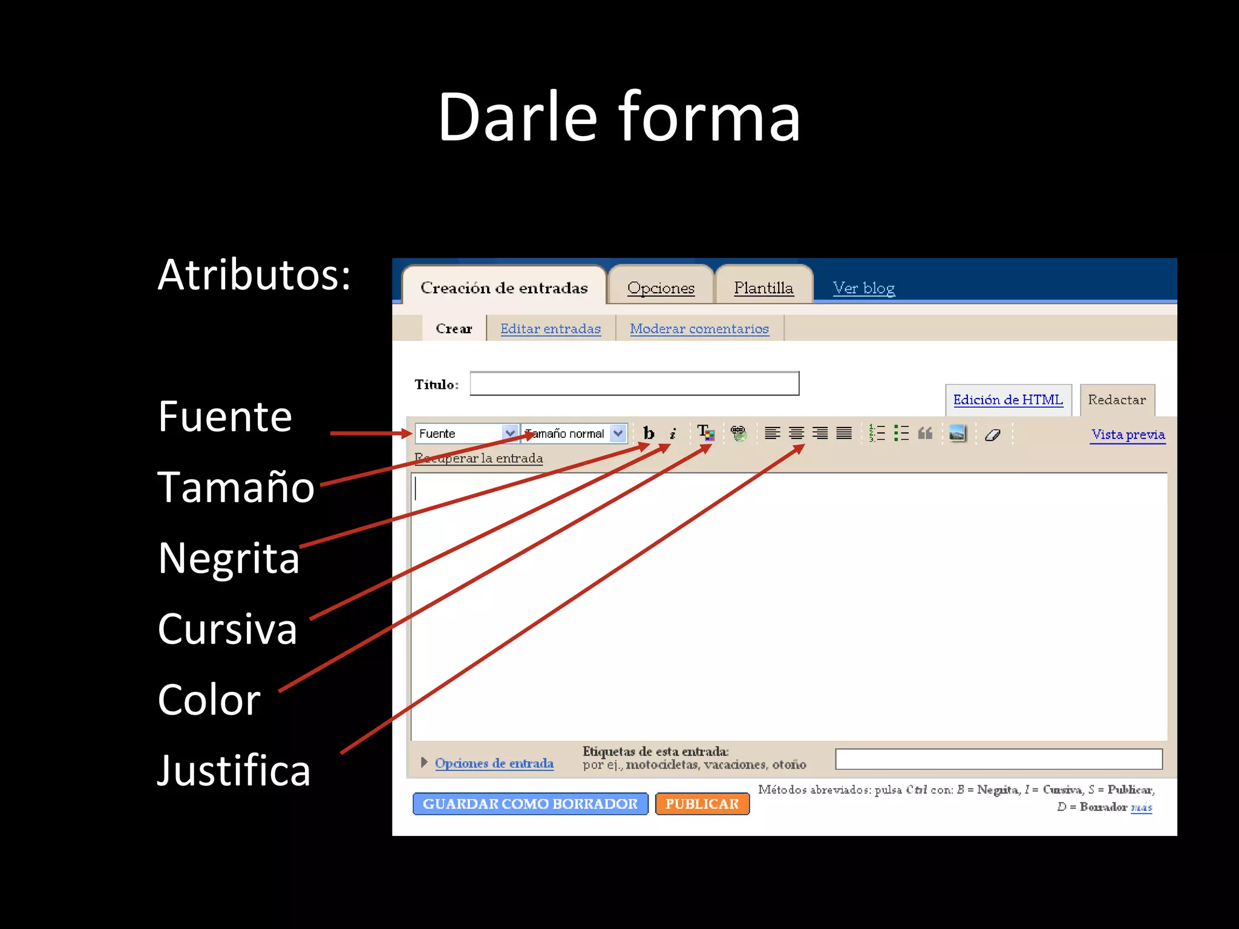
Task: Insert a hyperlink using the link icon
Action: 739,433
